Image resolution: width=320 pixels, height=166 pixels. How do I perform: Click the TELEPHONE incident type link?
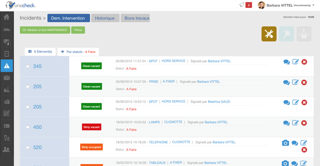(x=159, y=142)
